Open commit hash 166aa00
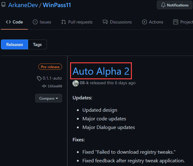Viewport: 193px width, 166px height. (x=55, y=86)
